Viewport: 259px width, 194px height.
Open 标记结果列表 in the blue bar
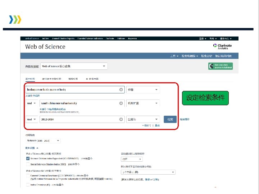[223, 56]
